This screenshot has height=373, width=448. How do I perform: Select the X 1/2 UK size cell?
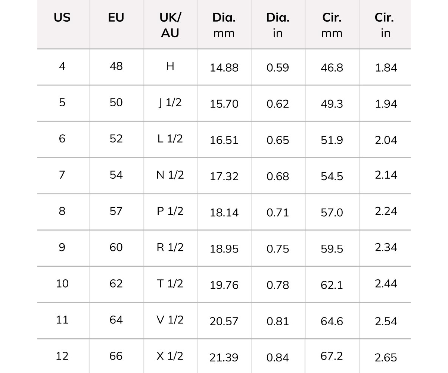tap(170, 356)
